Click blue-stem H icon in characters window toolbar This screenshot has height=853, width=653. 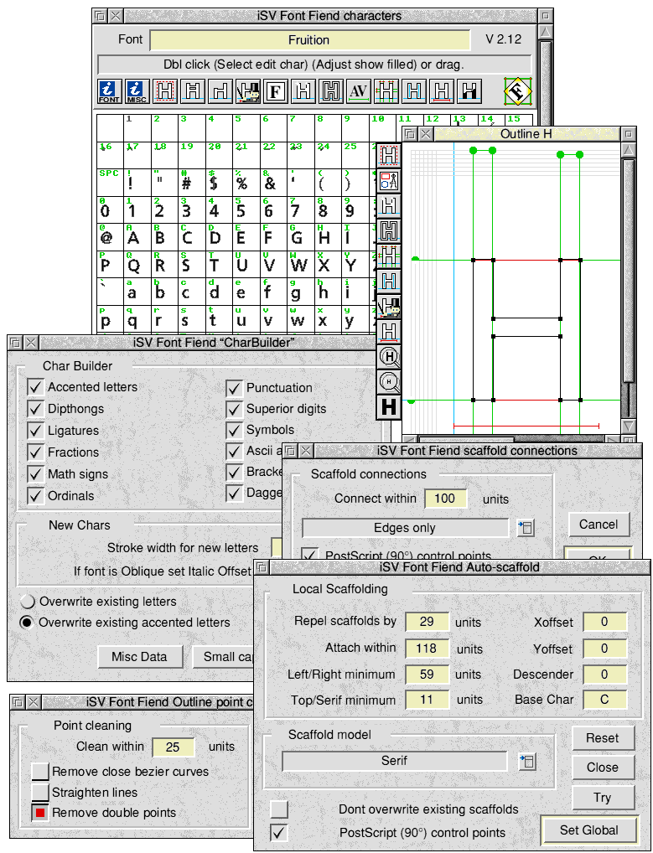413,91
